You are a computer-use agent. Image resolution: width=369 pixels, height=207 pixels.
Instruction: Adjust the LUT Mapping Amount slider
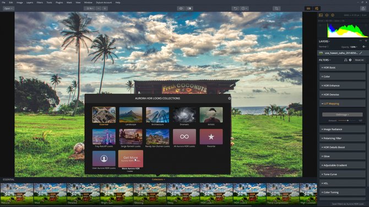click(348, 121)
